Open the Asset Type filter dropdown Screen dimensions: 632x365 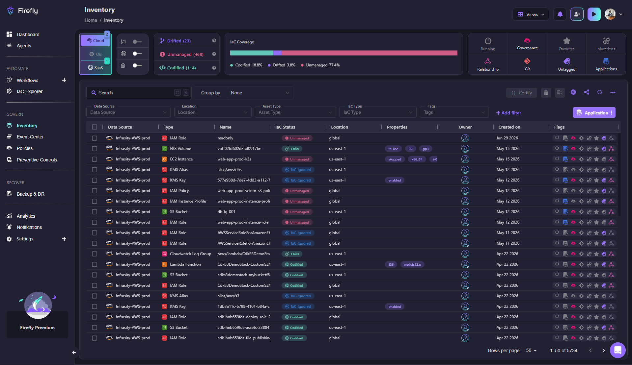tap(295, 112)
